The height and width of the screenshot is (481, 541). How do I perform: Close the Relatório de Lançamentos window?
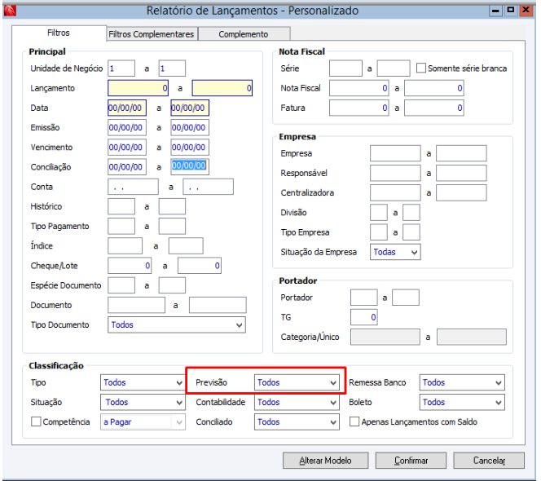tap(526, 10)
